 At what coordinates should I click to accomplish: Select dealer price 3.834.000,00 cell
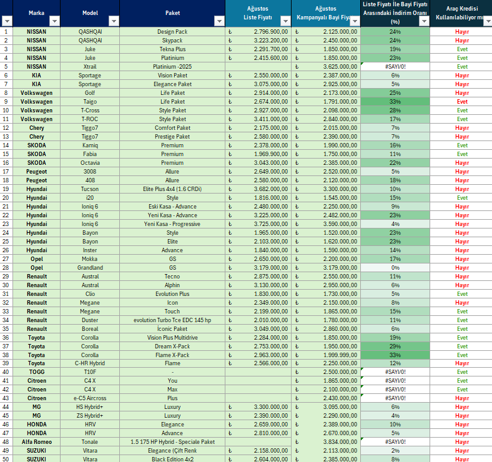[326, 442]
